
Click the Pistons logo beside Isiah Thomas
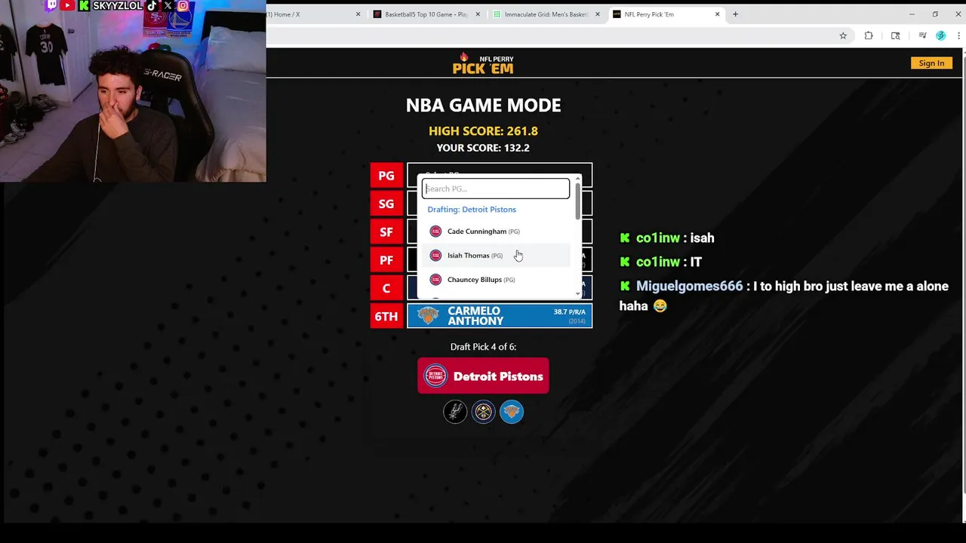pyautogui.click(x=435, y=256)
